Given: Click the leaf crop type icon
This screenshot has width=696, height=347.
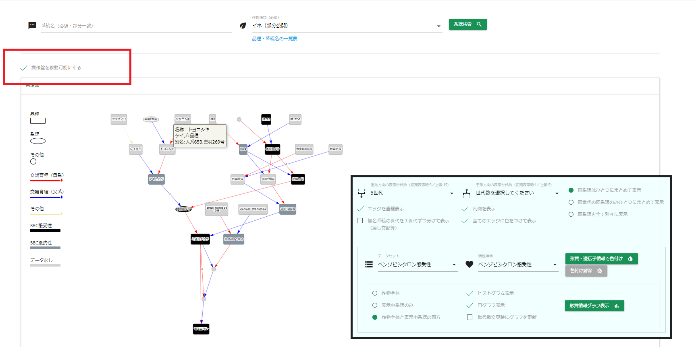Looking at the screenshot, I should pyautogui.click(x=243, y=25).
